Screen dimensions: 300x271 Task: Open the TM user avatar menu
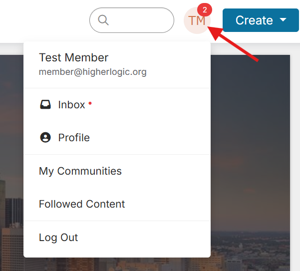coord(197,20)
